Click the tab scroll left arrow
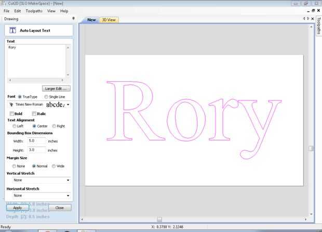 [304, 19]
